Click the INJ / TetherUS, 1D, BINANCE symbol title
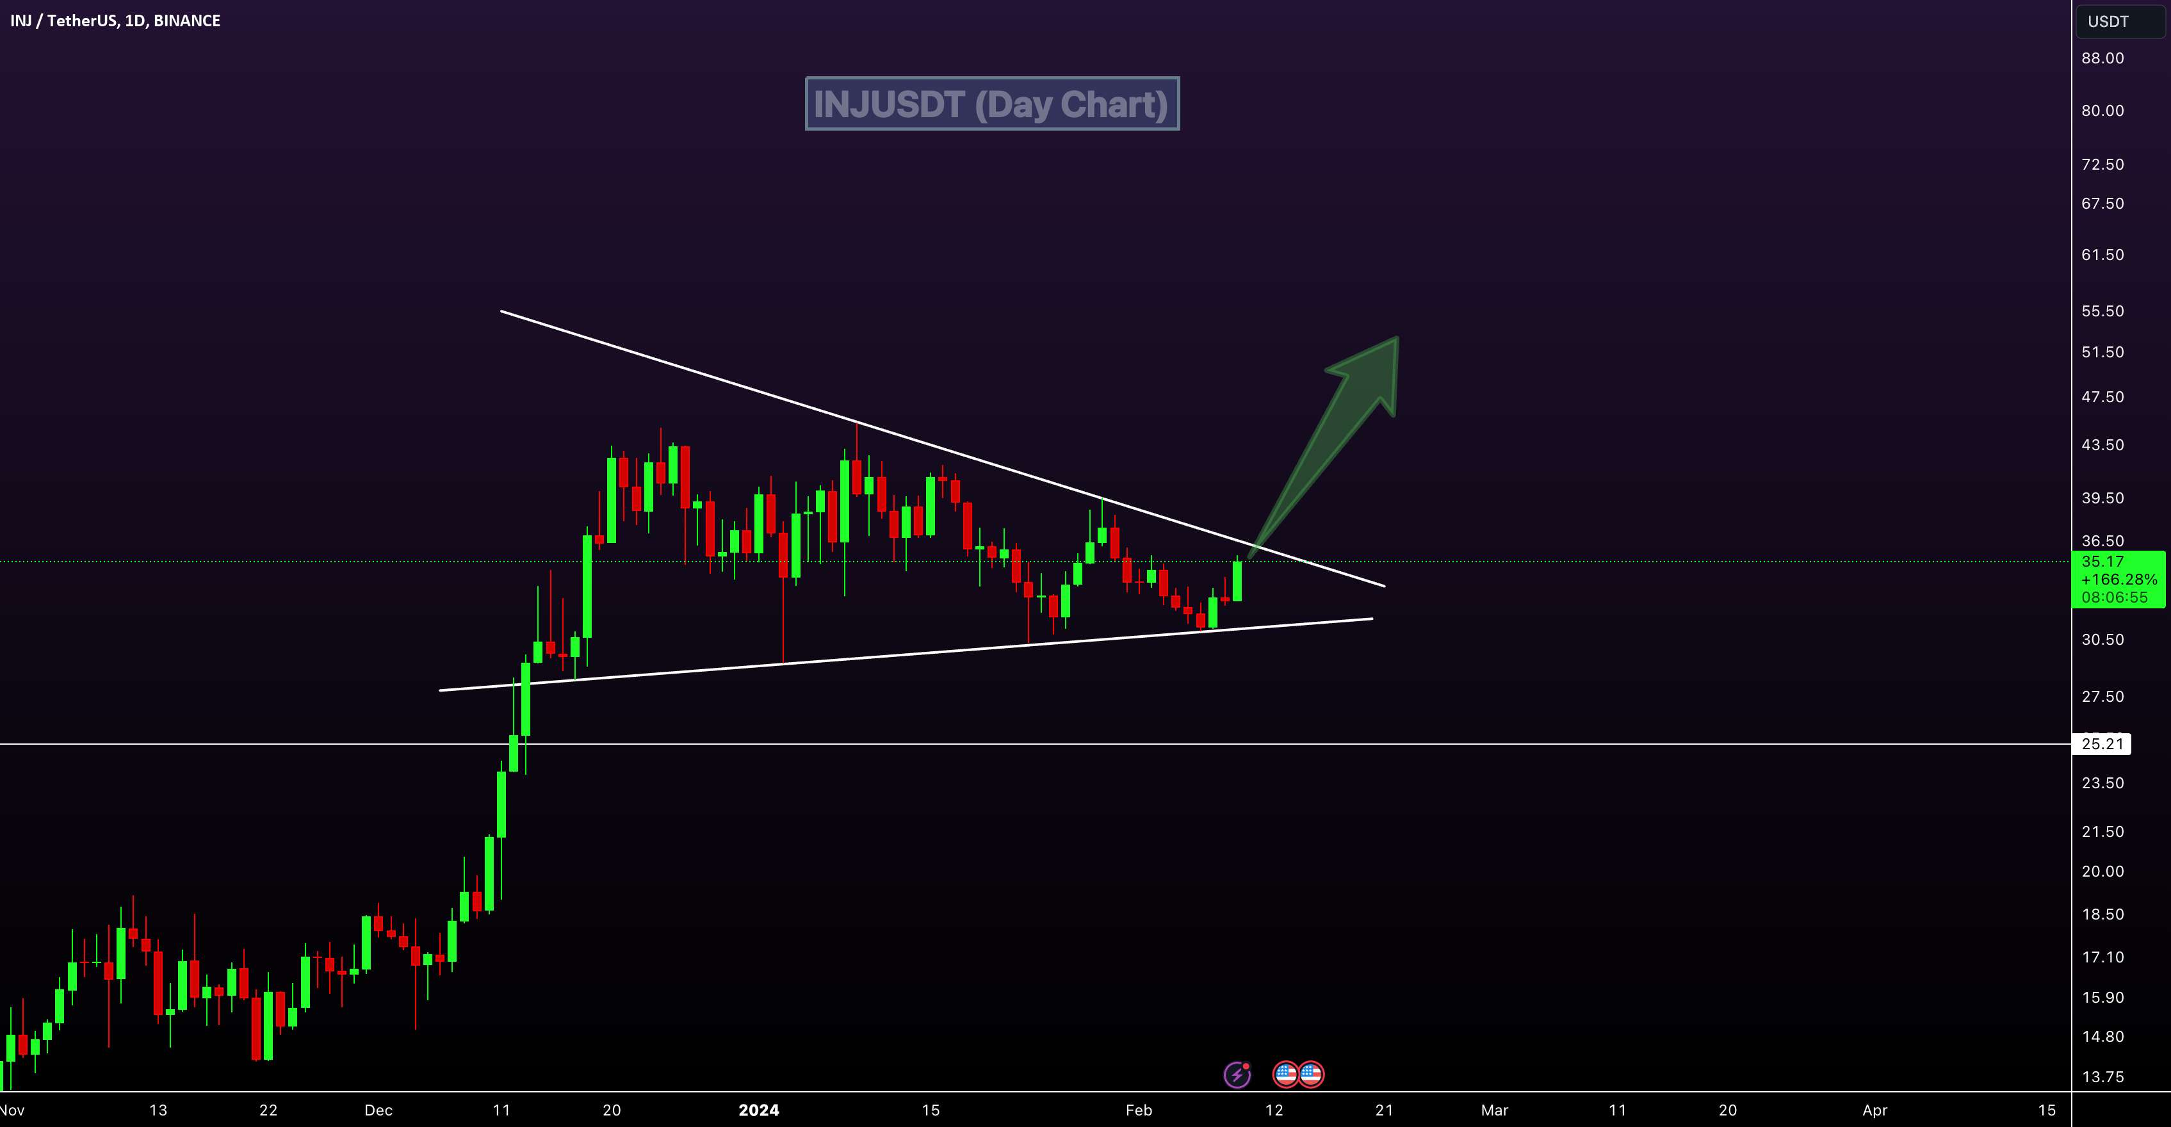This screenshot has height=1127, width=2171. 115,20
